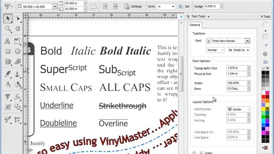The height and width of the screenshot is (154, 274).
Task: Pick the left paint bucket tool
Action: (x=8, y=85)
